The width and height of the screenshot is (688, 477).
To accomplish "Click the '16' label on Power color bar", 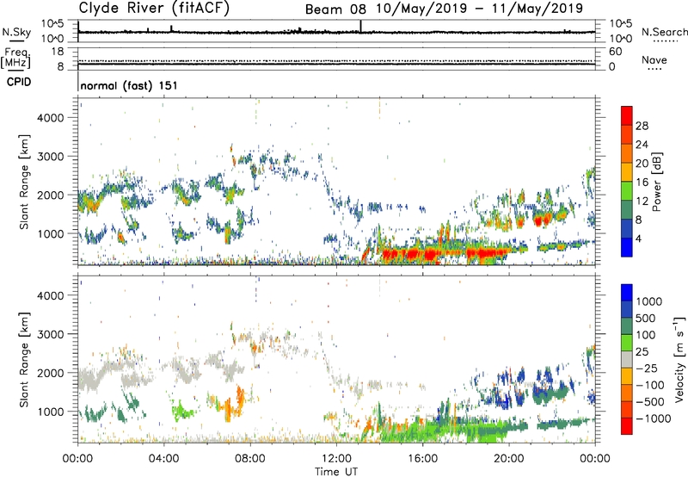I will click(642, 183).
